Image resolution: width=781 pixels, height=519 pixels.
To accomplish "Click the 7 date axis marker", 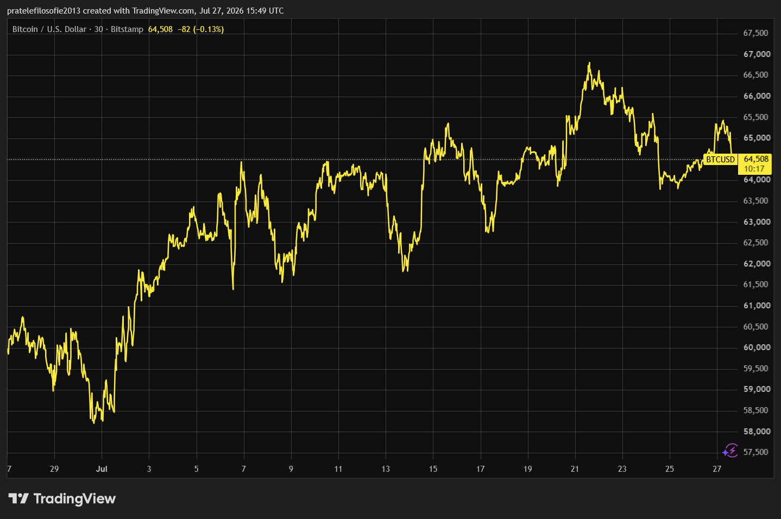I will pyautogui.click(x=244, y=469).
